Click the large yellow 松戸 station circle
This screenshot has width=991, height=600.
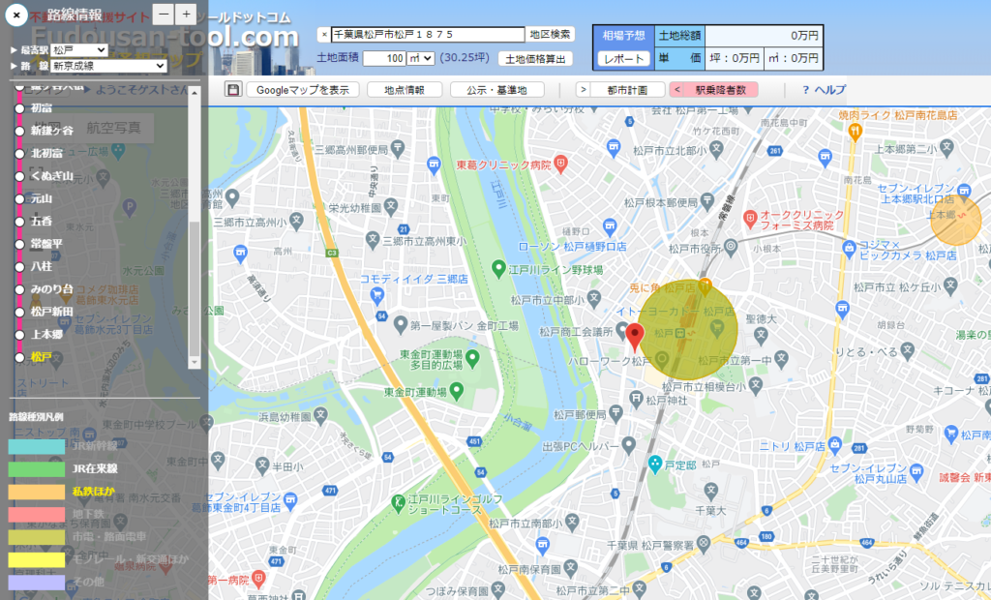[688, 329]
